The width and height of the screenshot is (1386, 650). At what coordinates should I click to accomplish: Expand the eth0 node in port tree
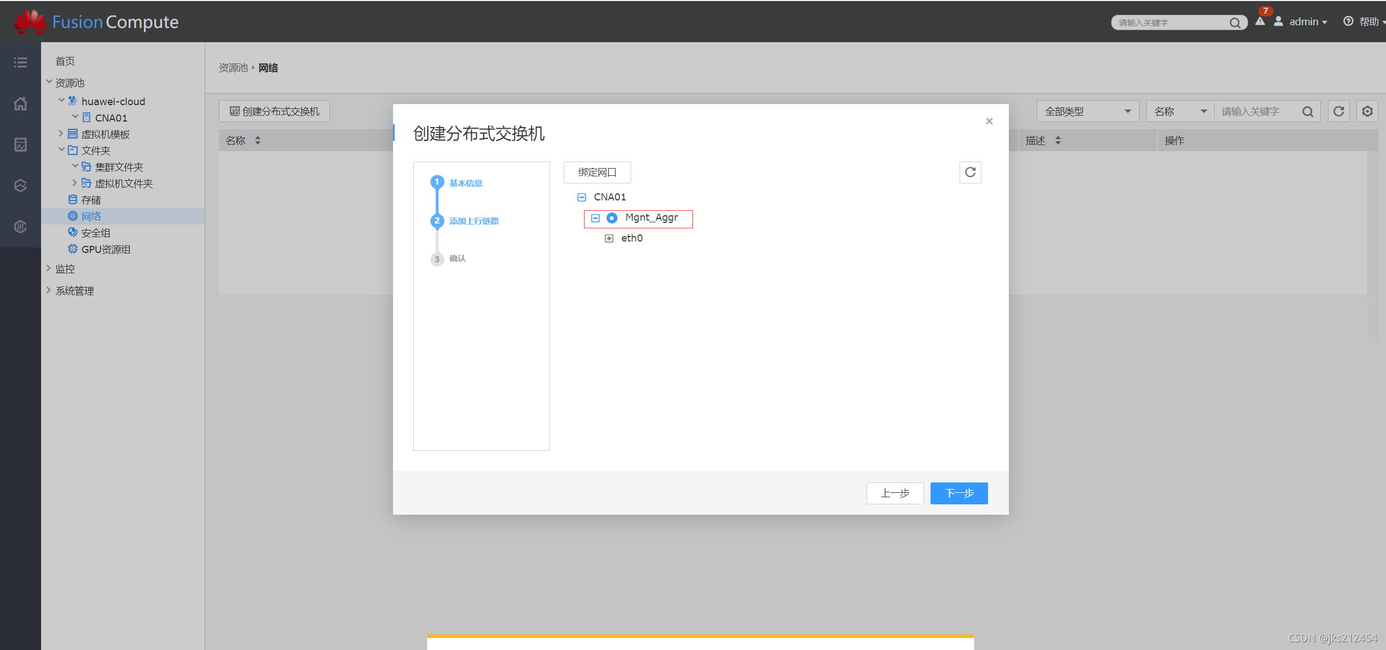609,238
